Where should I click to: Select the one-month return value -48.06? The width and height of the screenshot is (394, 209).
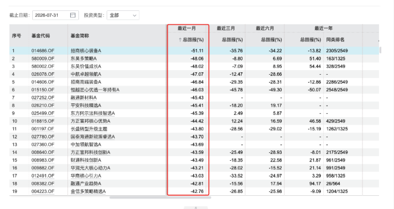coord(197,59)
